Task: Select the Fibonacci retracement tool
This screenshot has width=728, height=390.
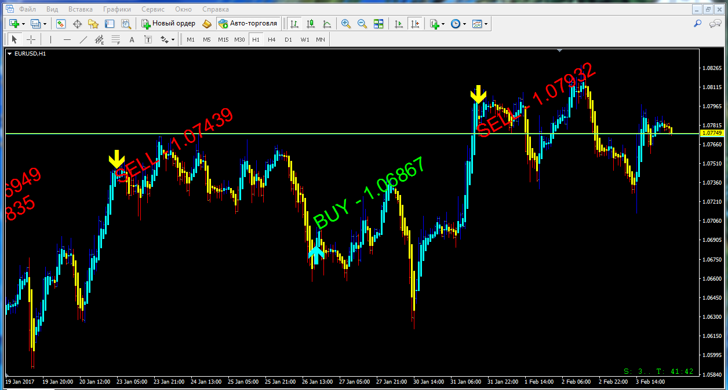Action: (x=115, y=39)
